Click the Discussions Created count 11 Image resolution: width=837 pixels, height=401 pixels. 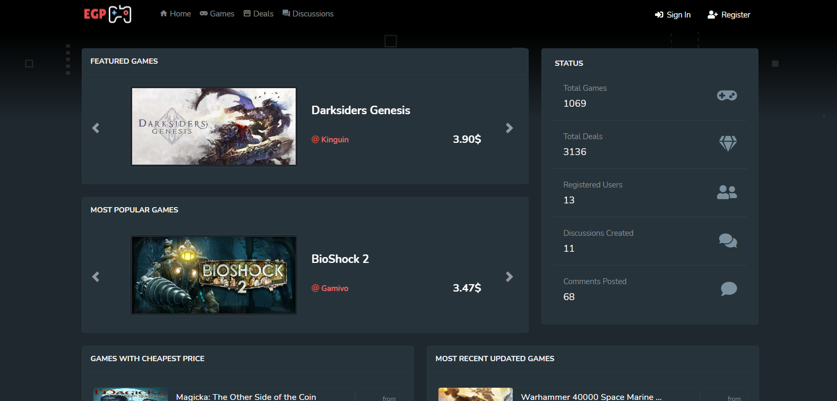pos(569,249)
